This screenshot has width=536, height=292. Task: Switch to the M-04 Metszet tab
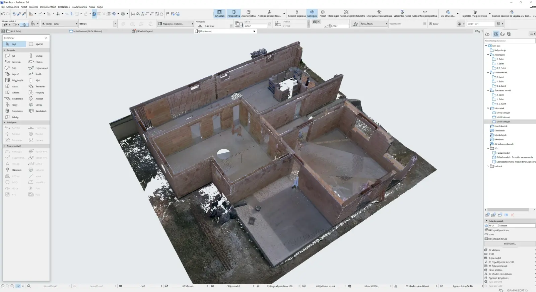pyautogui.click(x=88, y=31)
